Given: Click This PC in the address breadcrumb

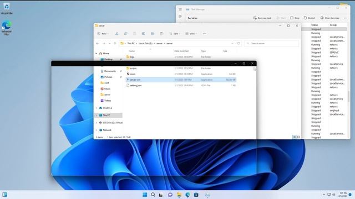Looking at the screenshot, I should [131, 43].
